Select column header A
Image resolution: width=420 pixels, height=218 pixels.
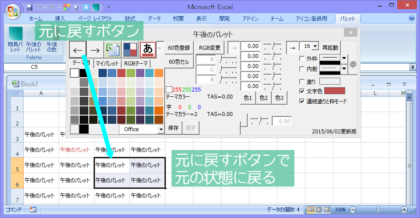click(x=41, y=93)
